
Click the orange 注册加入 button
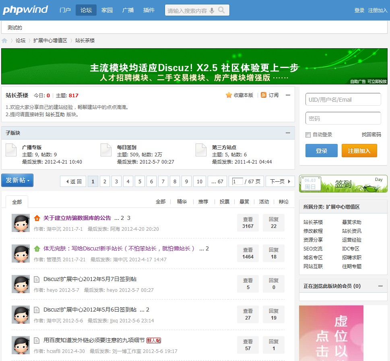[359, 151]
